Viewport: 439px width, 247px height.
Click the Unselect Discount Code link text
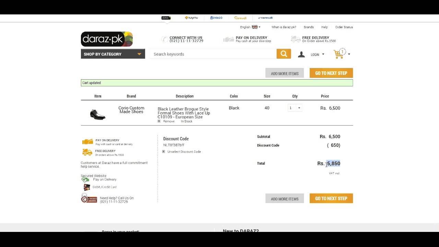[x=184, y=152]
